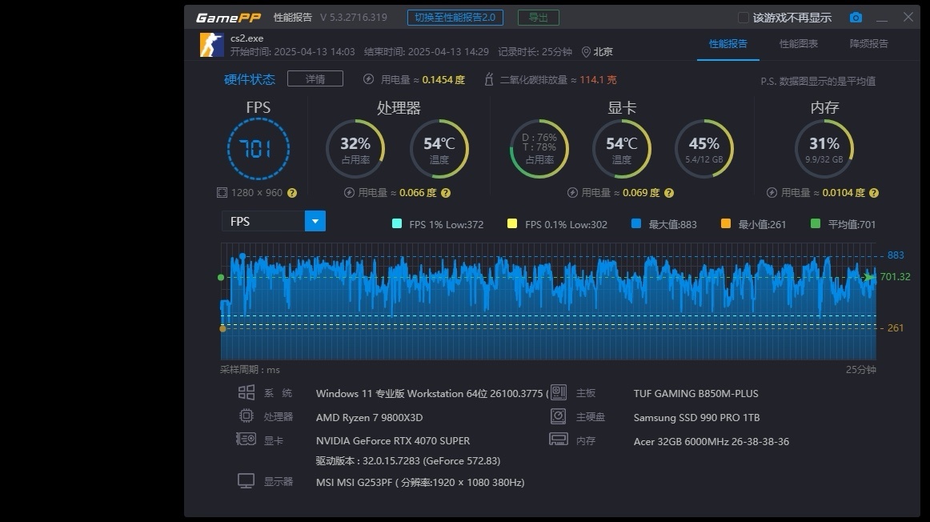Click the motherboard icon in specs list
The image size is (930, 522).
[x=559, y=392]
